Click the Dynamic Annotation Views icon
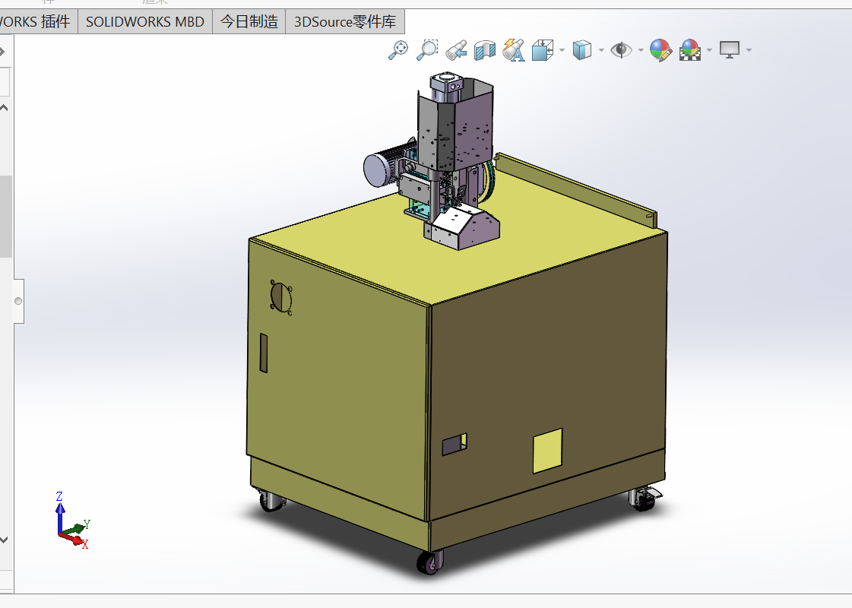Screen dimensions: 852x608 click(x=514, y=50)
